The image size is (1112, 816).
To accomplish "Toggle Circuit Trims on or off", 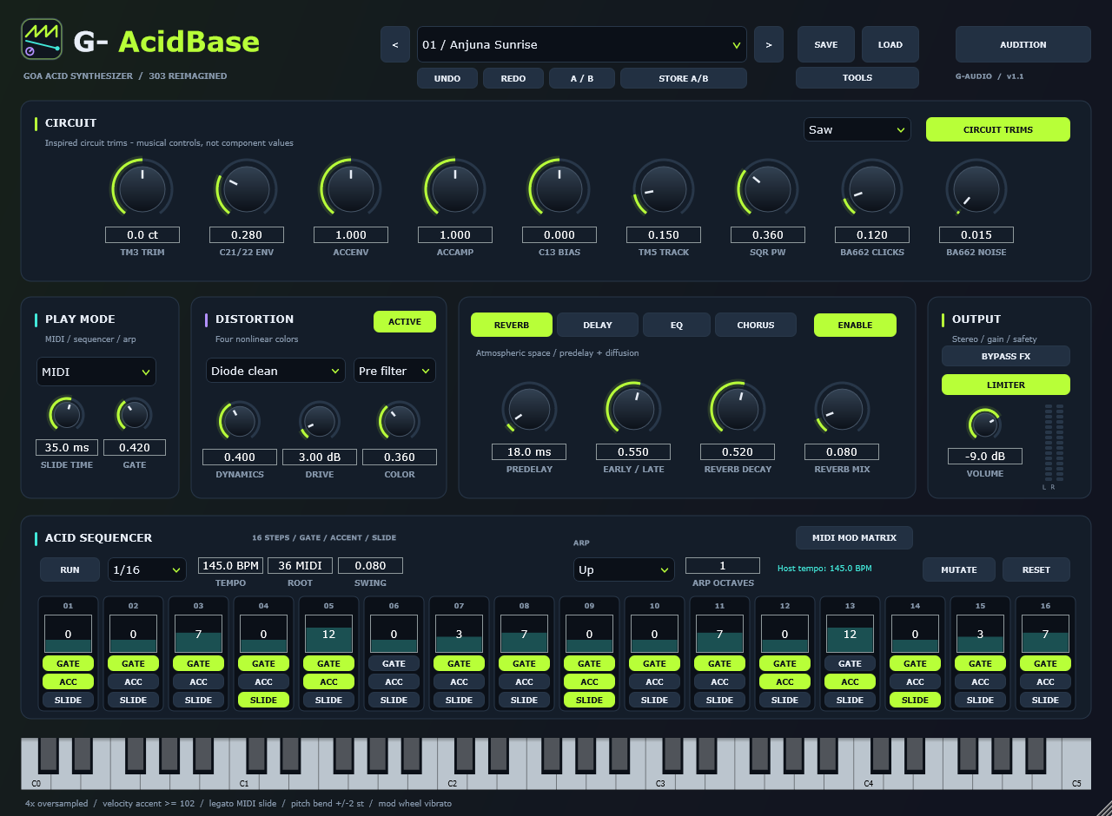I will point(998,129).
